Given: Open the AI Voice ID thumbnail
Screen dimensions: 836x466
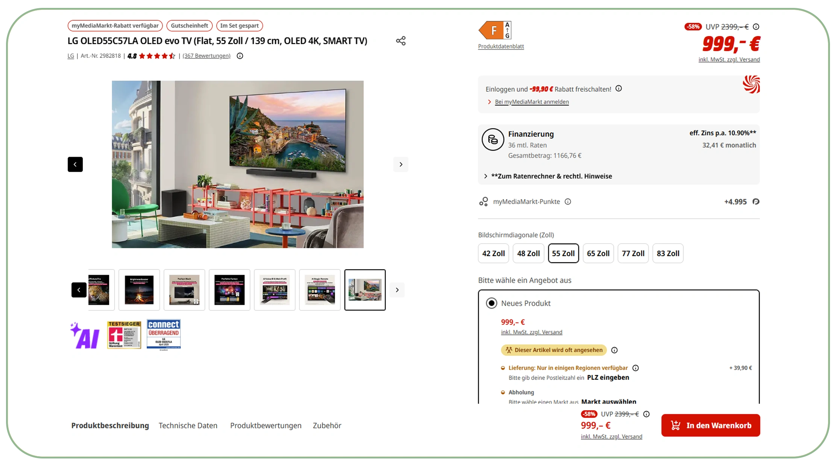Looking at the screenshot, I should click(x=275, y=290).
